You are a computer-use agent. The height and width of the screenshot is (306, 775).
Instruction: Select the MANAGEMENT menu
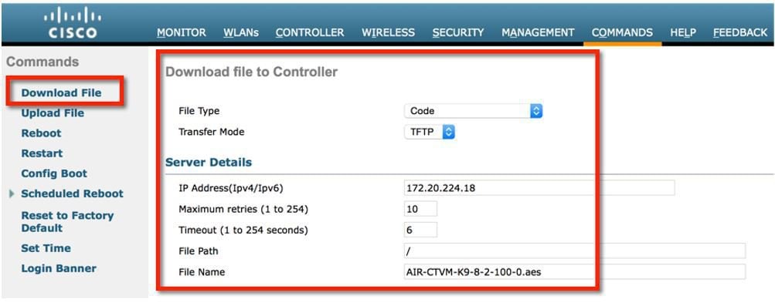(538, 32)
